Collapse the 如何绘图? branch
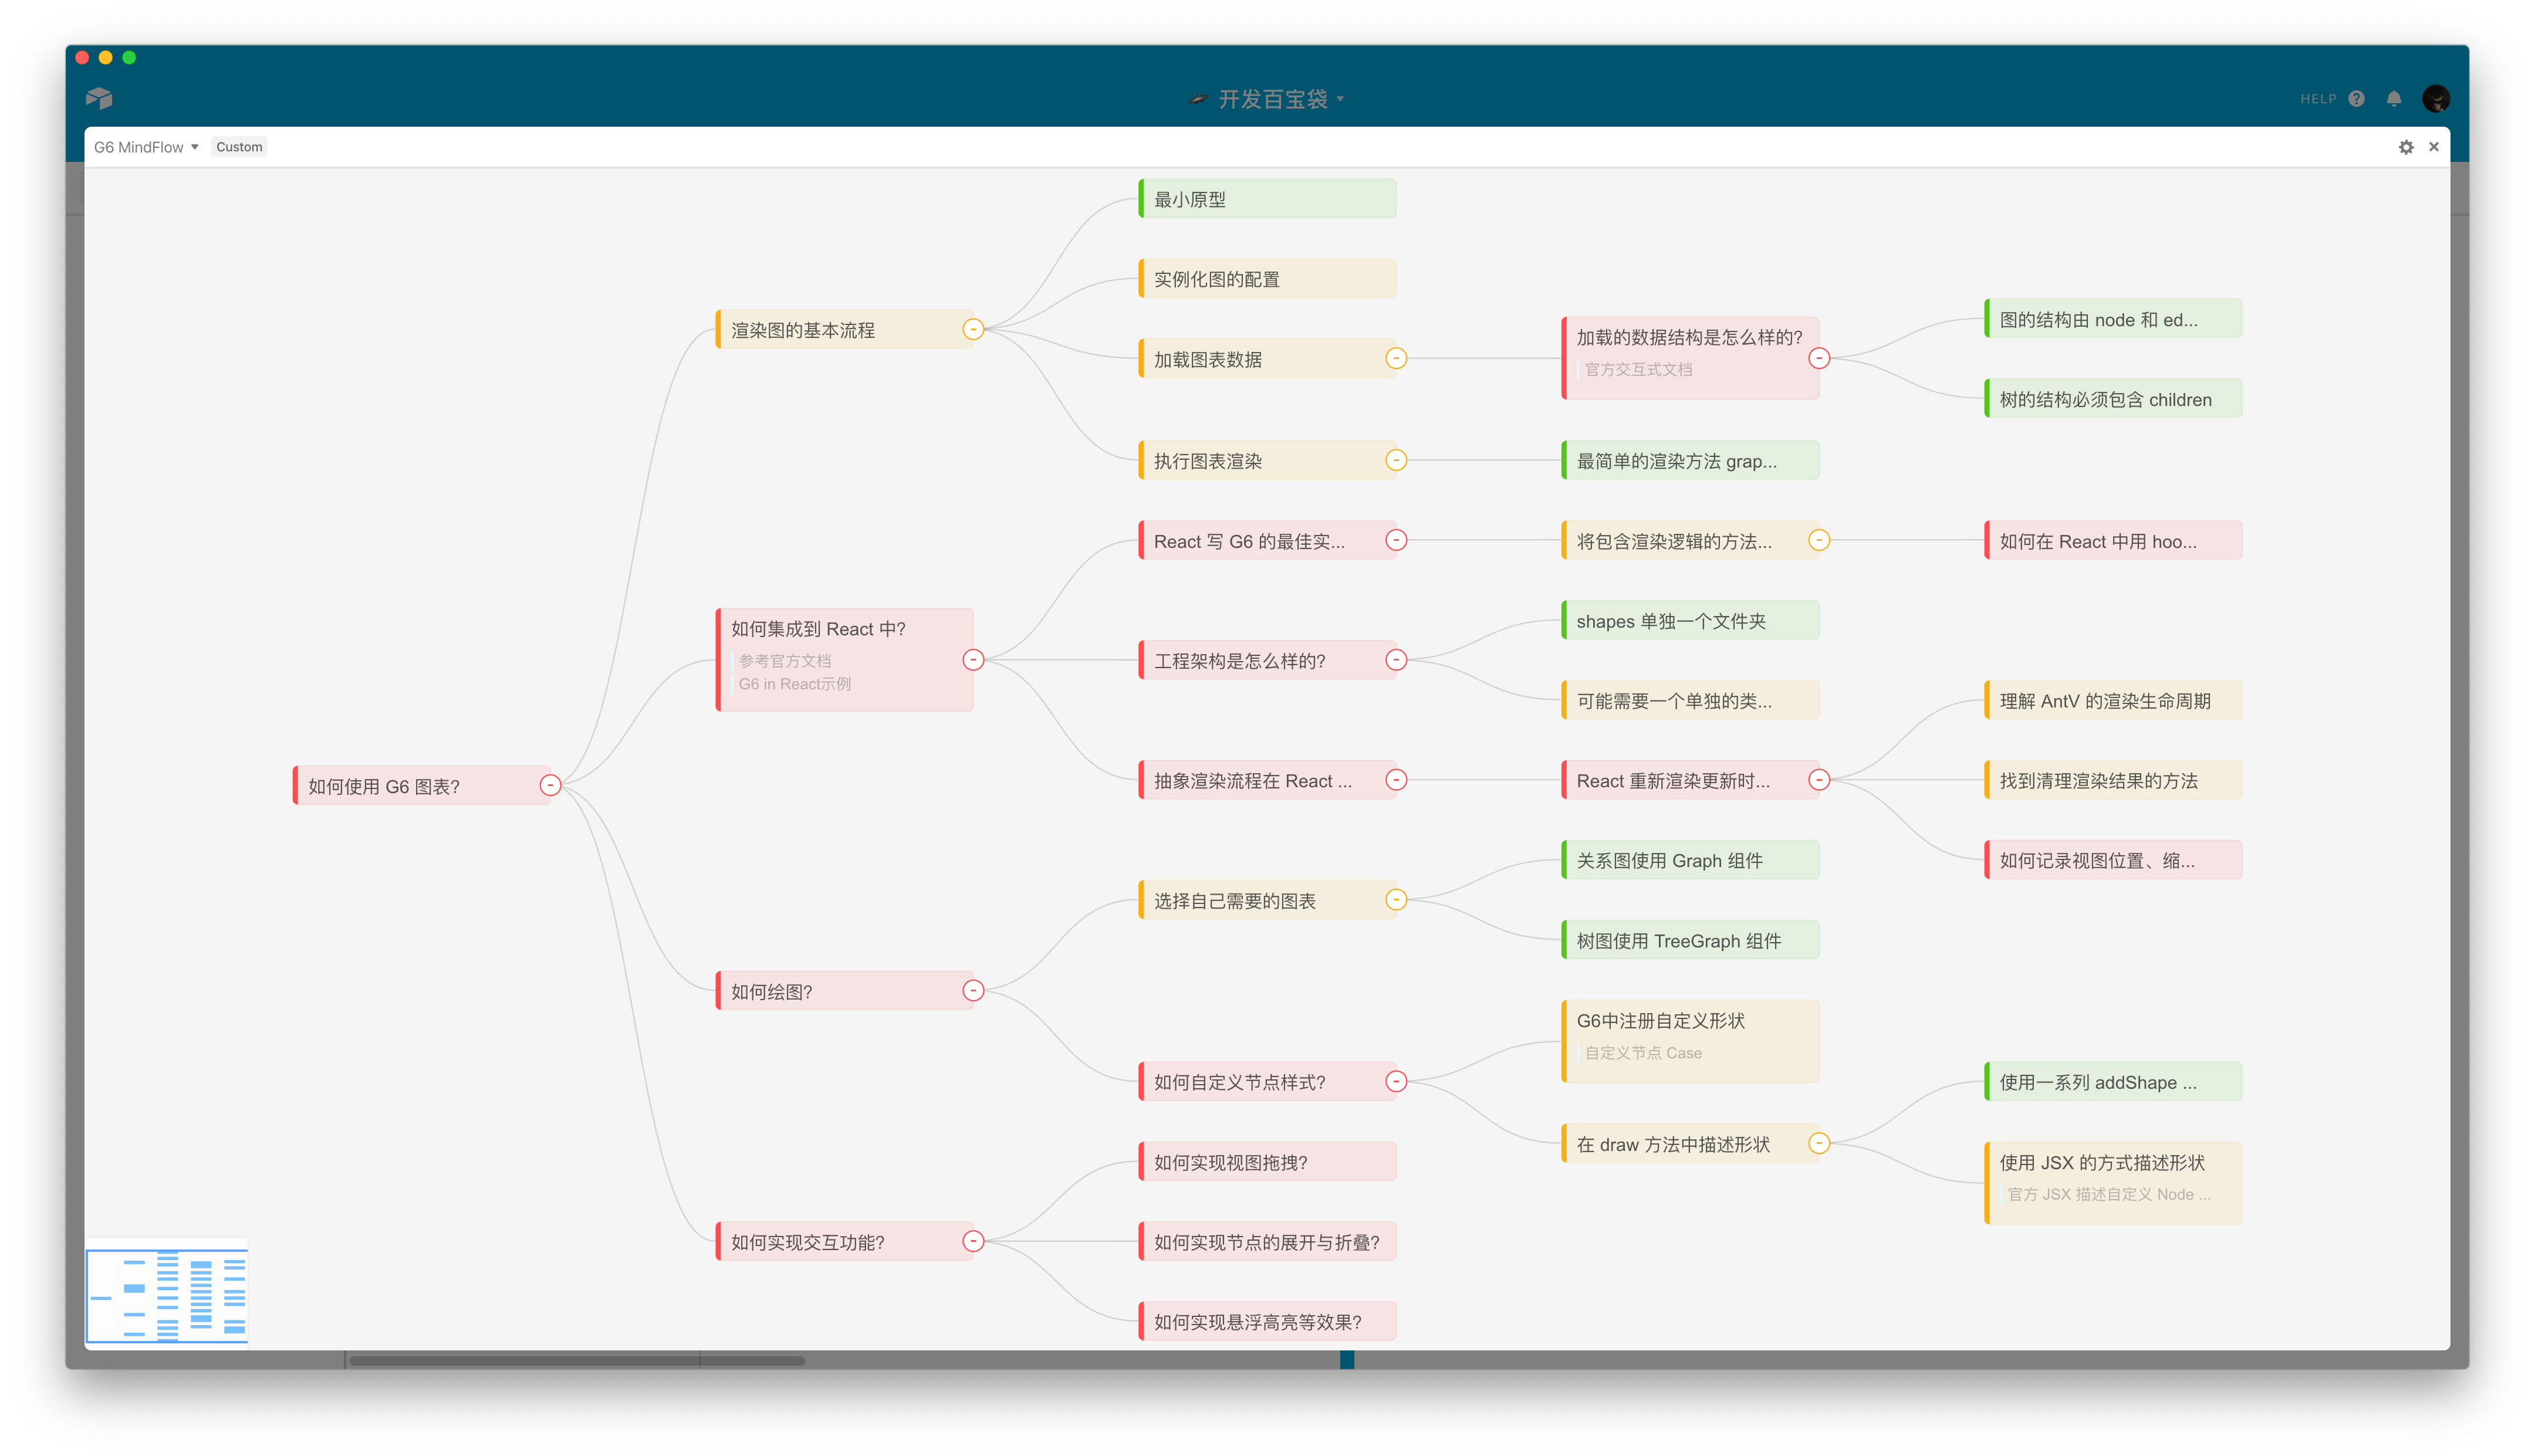The width and height of the screenshot is (2535, 1456). [x=973, y=990]
